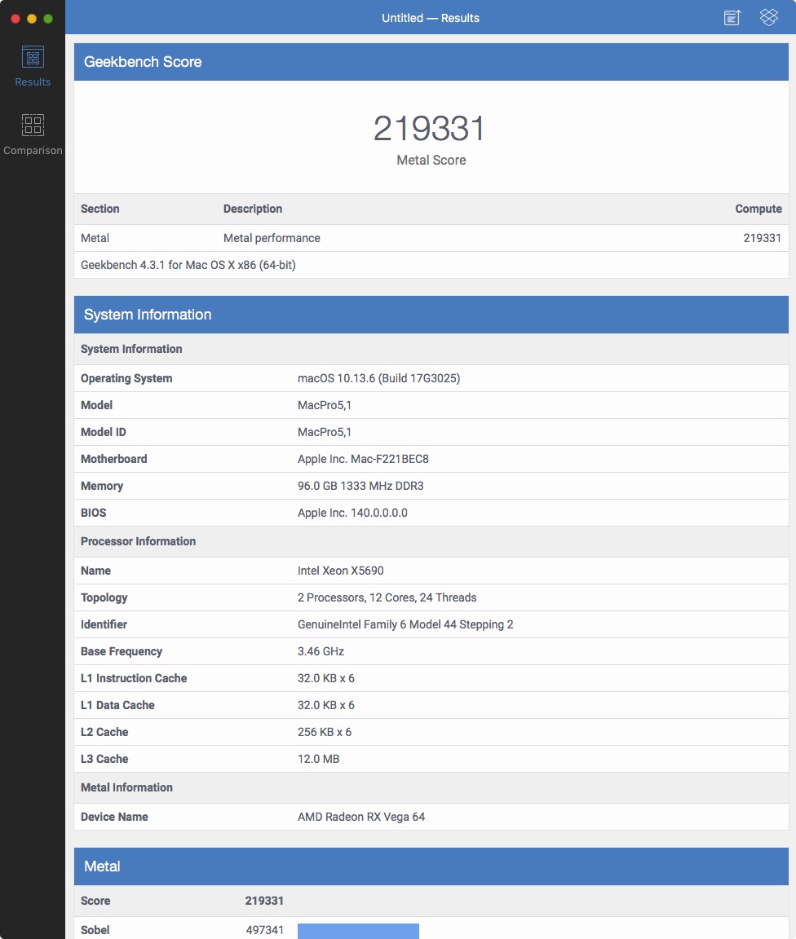Viewport: 796px width, 939px height.
Task: Click 'AMD Radeon RX Vega 64' device name
Action: pyautogui.click(x=361, y=817)
